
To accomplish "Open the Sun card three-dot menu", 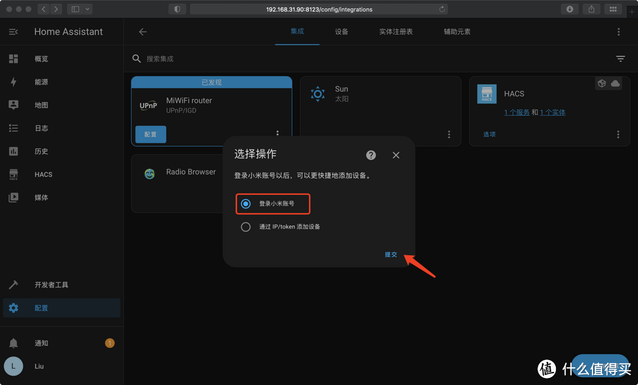I will [x=449, y=134].
